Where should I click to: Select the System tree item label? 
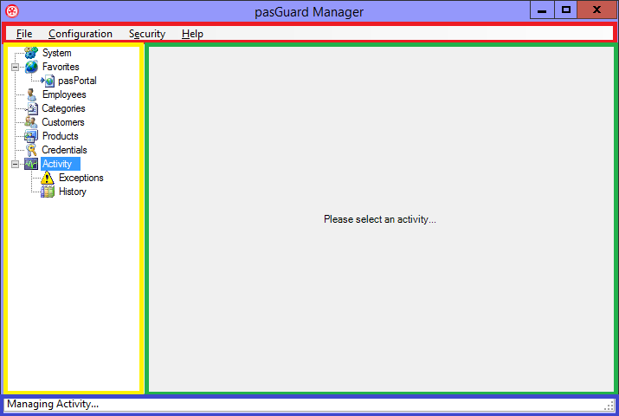tap(57, 53)
